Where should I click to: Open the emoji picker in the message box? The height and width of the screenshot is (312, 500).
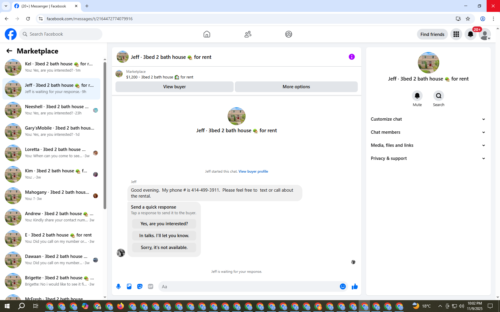[343, 286]
